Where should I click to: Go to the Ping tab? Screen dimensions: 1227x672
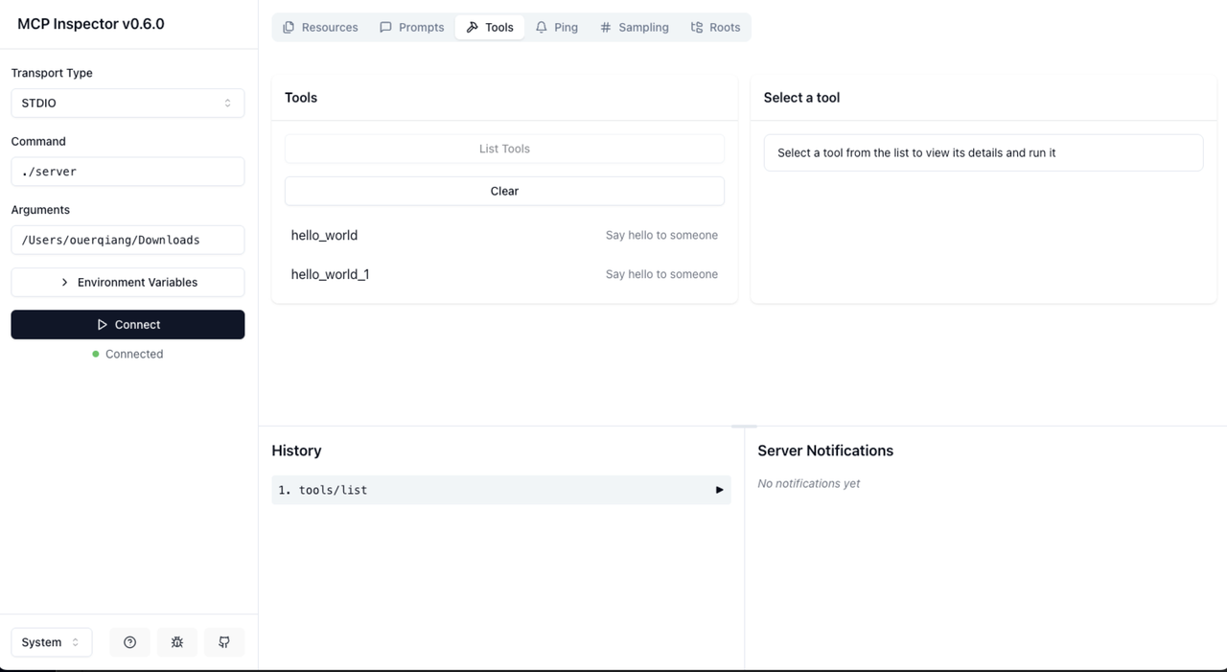557,27
